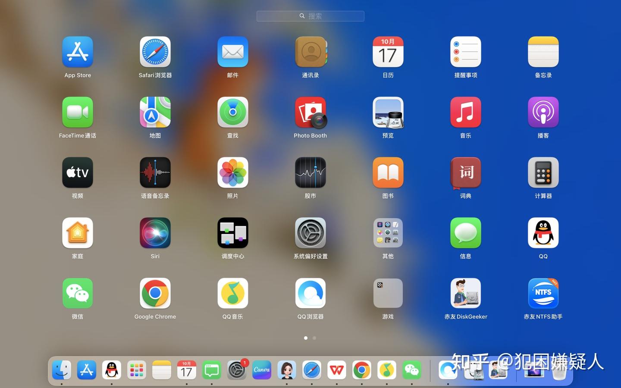Click the QQ Music icon in the Dock

387,370
